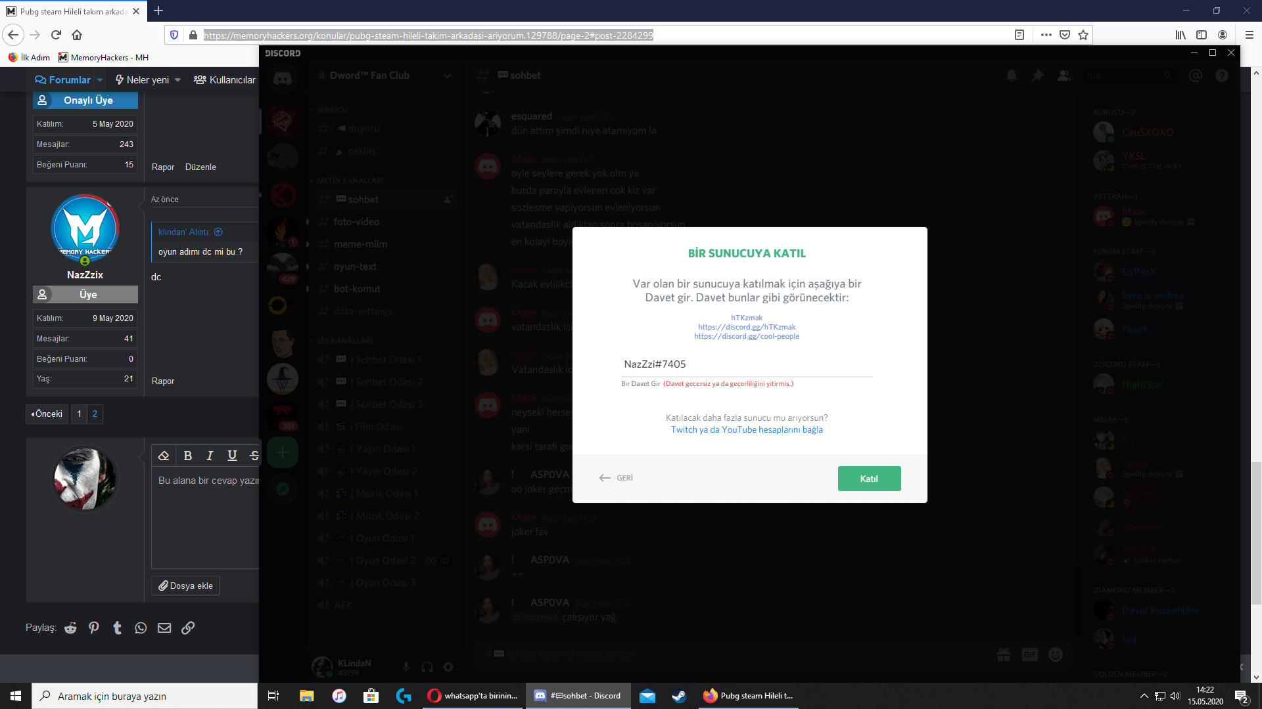This screenshot has height=709, width=1262.
Task: Open İlk Adım bookmark
Action: click(x=29, y=57)
